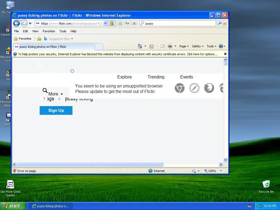This screenshot has height=210, width=280.
Task: Expand the Home button dropdown arrow
Action: click(x=145, y=46)
